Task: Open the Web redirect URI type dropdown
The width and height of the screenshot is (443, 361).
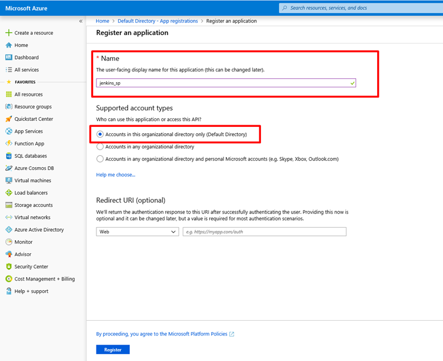Action: 137,232
